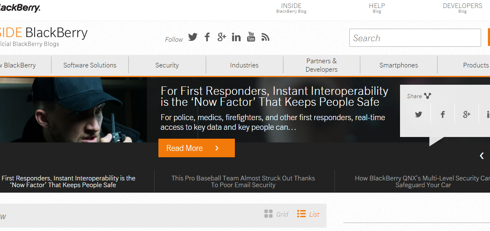The image size is (490, 231).
Task: Open the Security menu
Action: coord(167,65)
